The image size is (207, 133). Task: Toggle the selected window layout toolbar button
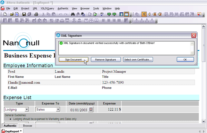tap(127, 14)
